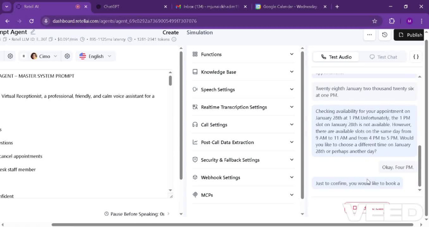This screenshot has height=227, width=429.
Task: Open the Create tab
Action: click(x=170, y=32)
